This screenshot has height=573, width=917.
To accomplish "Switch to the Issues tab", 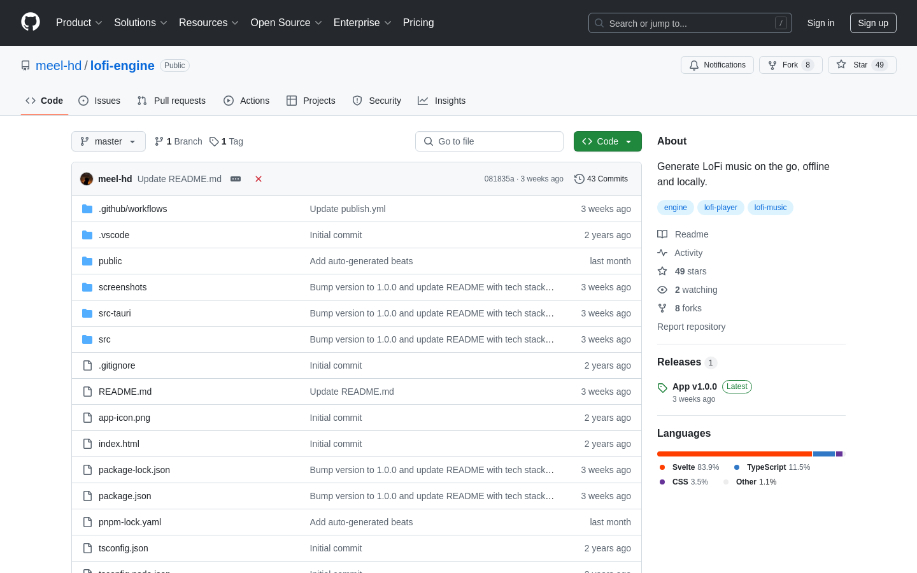I will click(99, 101).
